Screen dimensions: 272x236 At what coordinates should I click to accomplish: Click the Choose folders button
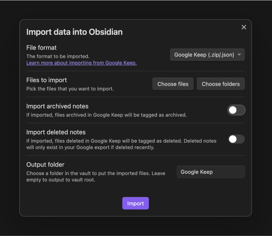[x=221, y=84]
